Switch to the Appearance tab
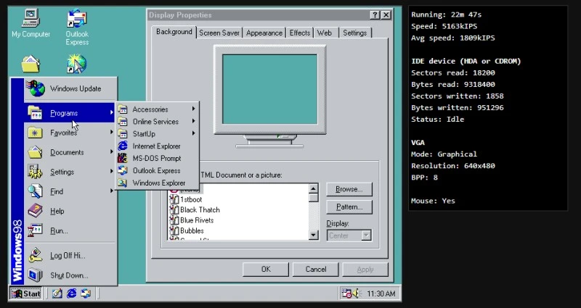Screen dimensions: 581x308 264,33
